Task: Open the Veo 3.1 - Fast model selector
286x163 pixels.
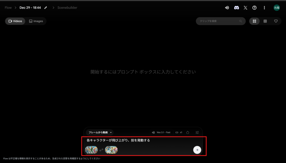Action: (x=161, y=132)
